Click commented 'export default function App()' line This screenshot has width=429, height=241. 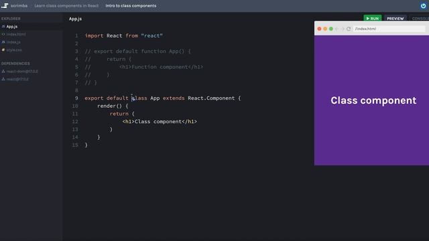coord(137,52)
